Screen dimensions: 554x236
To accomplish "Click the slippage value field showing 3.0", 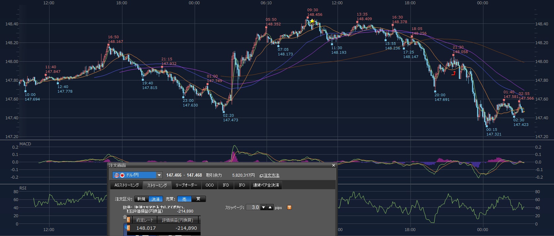I will pyautogui.click(x=255, y=207).
